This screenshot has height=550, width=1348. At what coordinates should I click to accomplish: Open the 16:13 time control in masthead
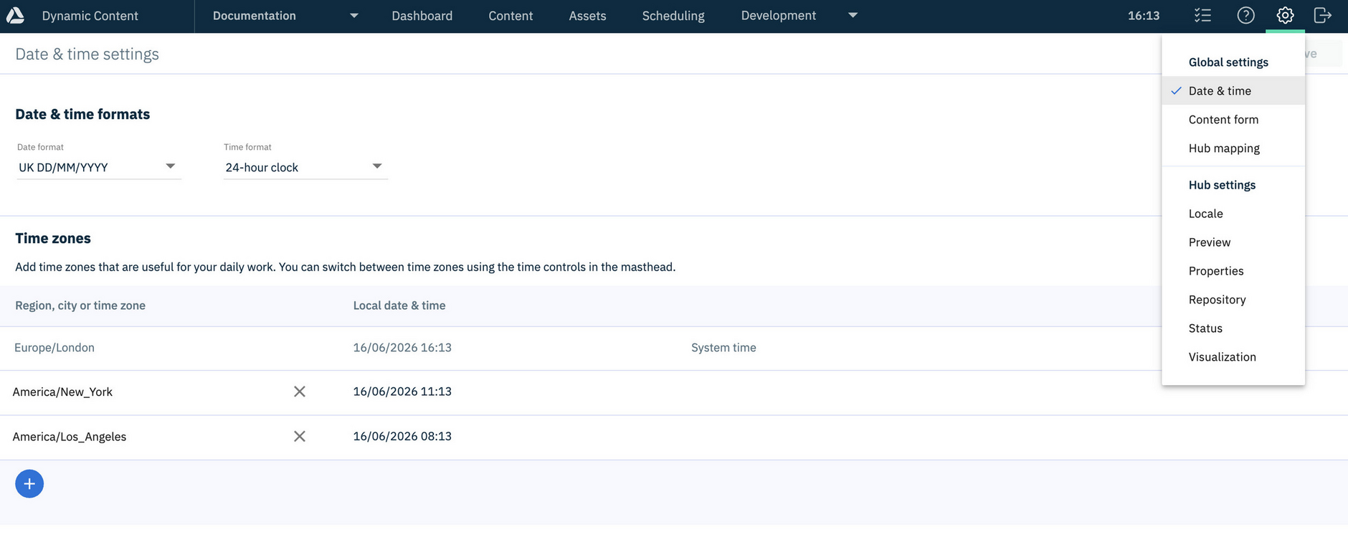[x=1144, y=16]
